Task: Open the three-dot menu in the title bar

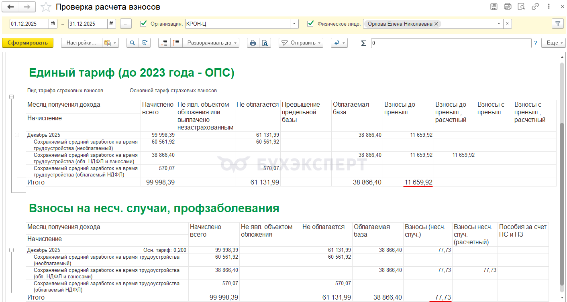Action: pyautogui.click(x=548, y=7)
